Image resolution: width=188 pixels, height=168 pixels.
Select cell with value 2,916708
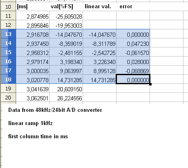pos(33,34)
